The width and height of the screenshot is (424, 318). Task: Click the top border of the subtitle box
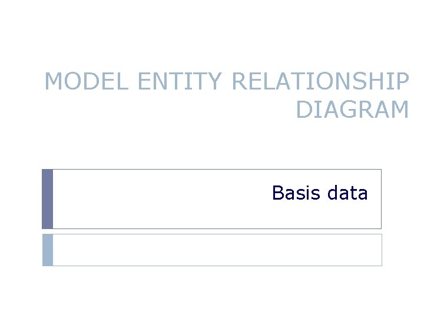click(217, 170)
